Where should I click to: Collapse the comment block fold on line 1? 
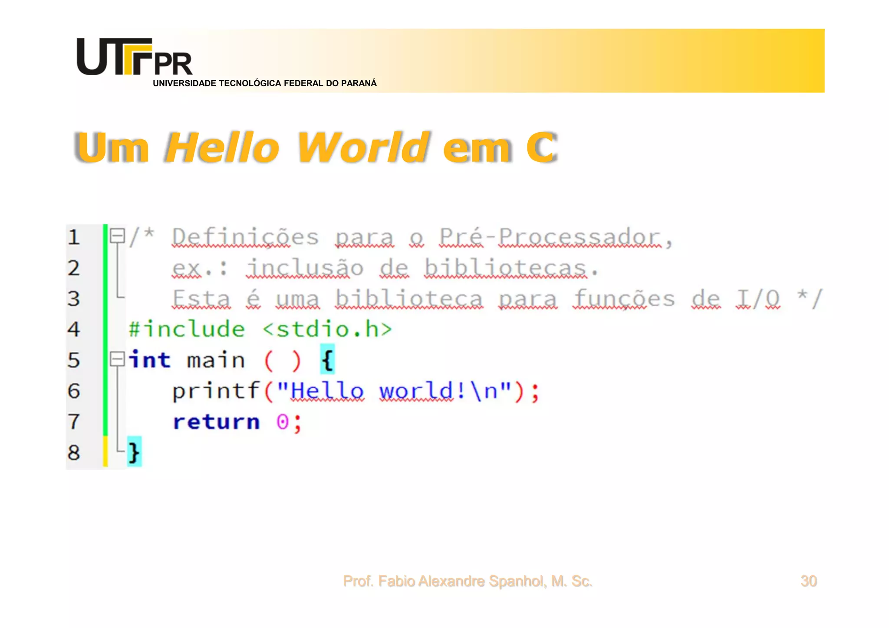pyautogui.click(x=117, y=236)
